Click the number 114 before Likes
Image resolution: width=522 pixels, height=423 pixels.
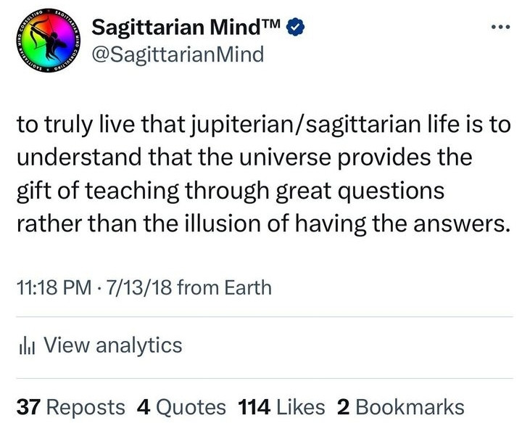tap(253, 406)
